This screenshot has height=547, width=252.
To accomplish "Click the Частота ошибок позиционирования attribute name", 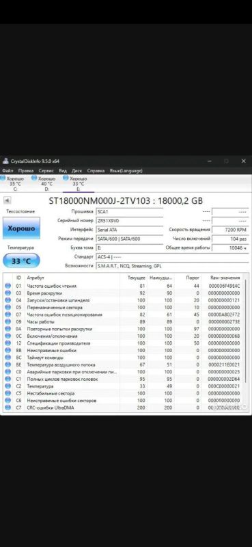I will point(64,315).
